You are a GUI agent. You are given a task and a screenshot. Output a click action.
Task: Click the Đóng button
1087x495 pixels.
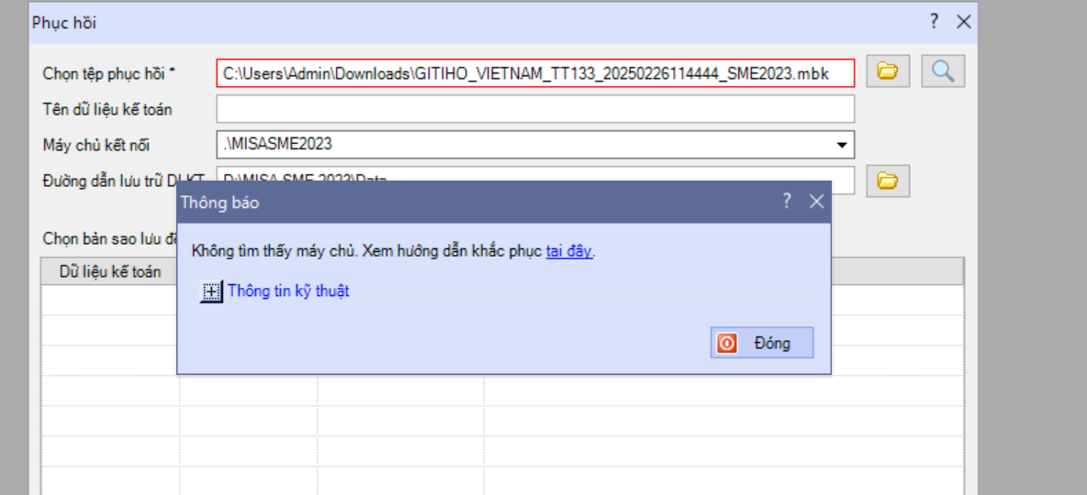pos(762,343)
